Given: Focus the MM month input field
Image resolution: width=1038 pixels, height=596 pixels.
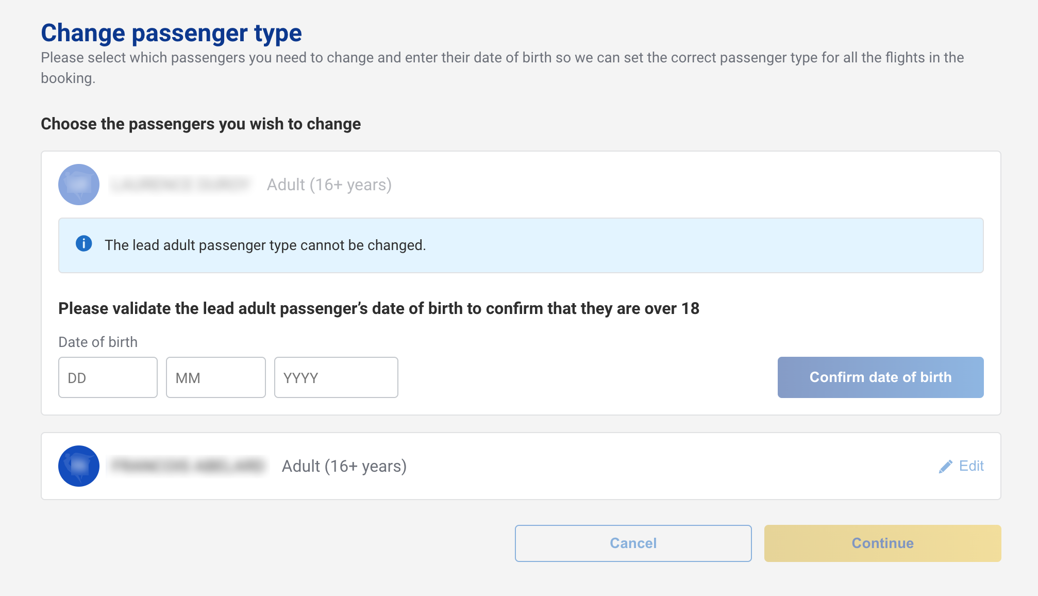Looking at the screenshot, I should (x=216, y=377).
